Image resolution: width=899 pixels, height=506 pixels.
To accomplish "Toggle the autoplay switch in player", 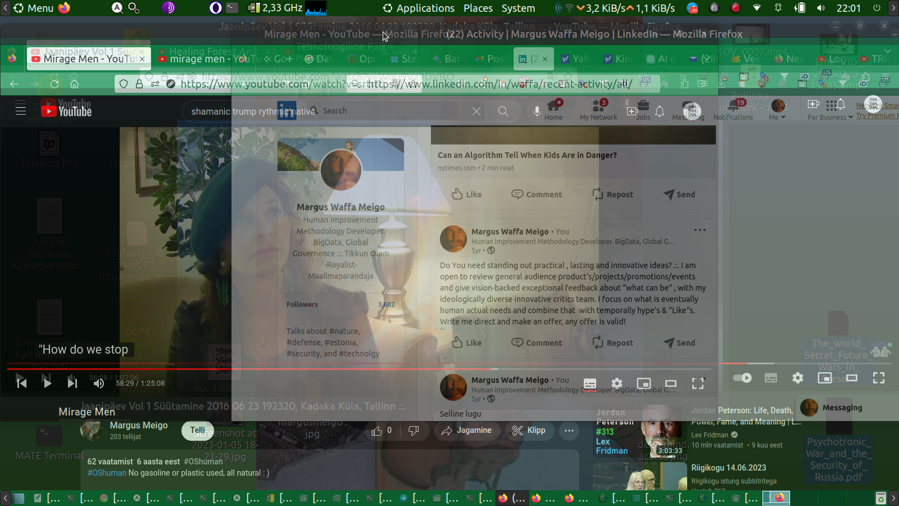I will pyautogui.click(x=743, y=378).
